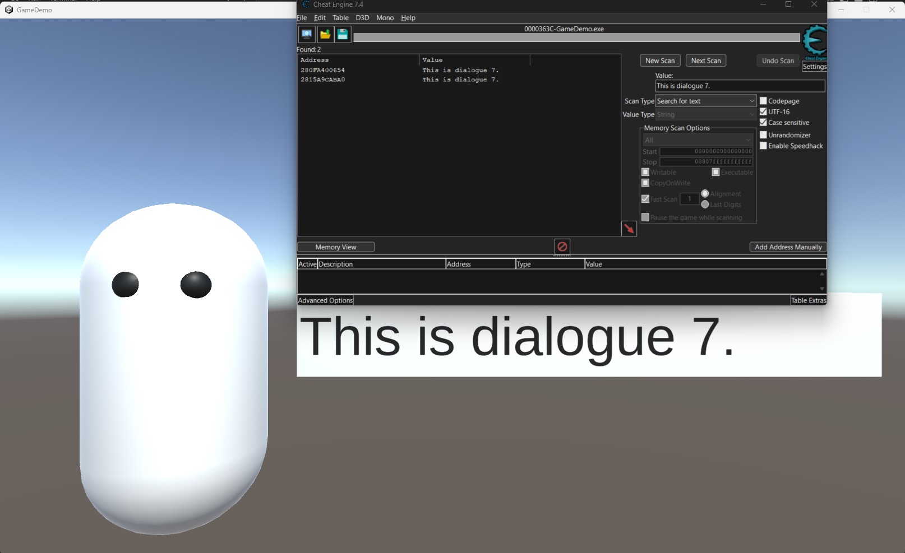
Task: Open the Value Type dropdown
Action: click(x=706, y=114)
